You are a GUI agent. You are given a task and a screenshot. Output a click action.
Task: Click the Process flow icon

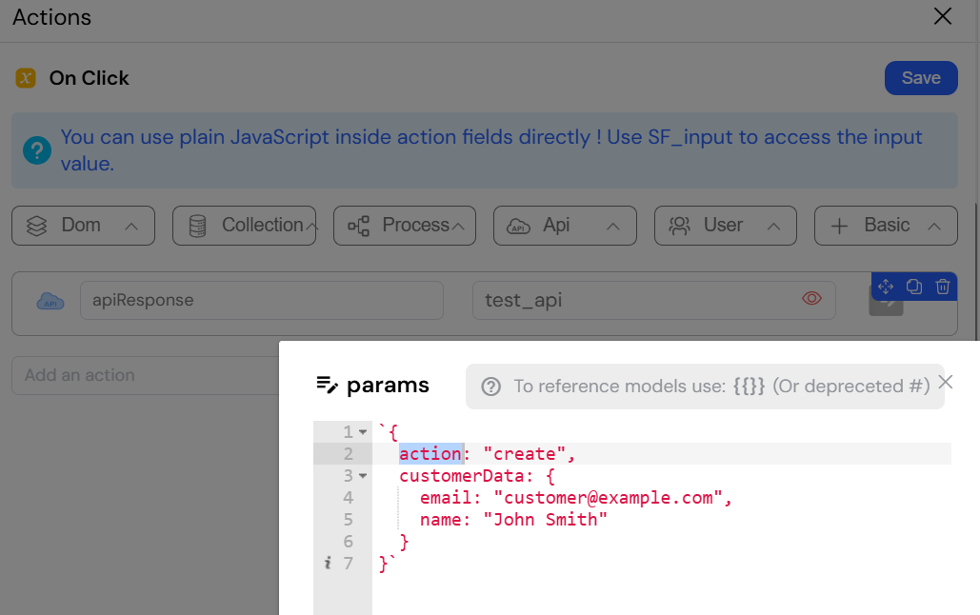[359, 226]
